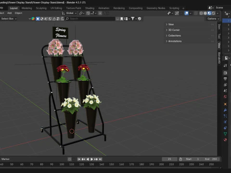The width and height of the screenshot is (231, 173).
Task: Switch to rendered viewport shading
Action: coord(214,13)
